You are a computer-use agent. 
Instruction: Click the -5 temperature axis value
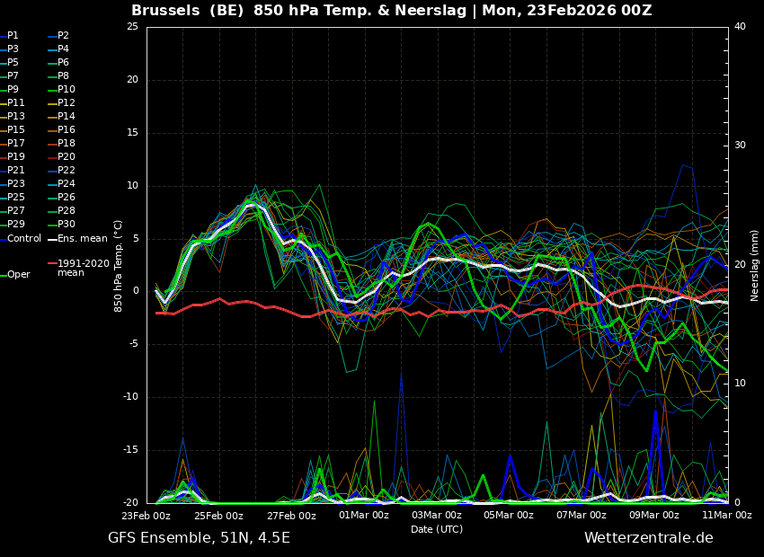coord(134,344)
